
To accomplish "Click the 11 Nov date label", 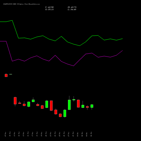I will point(14,134).
